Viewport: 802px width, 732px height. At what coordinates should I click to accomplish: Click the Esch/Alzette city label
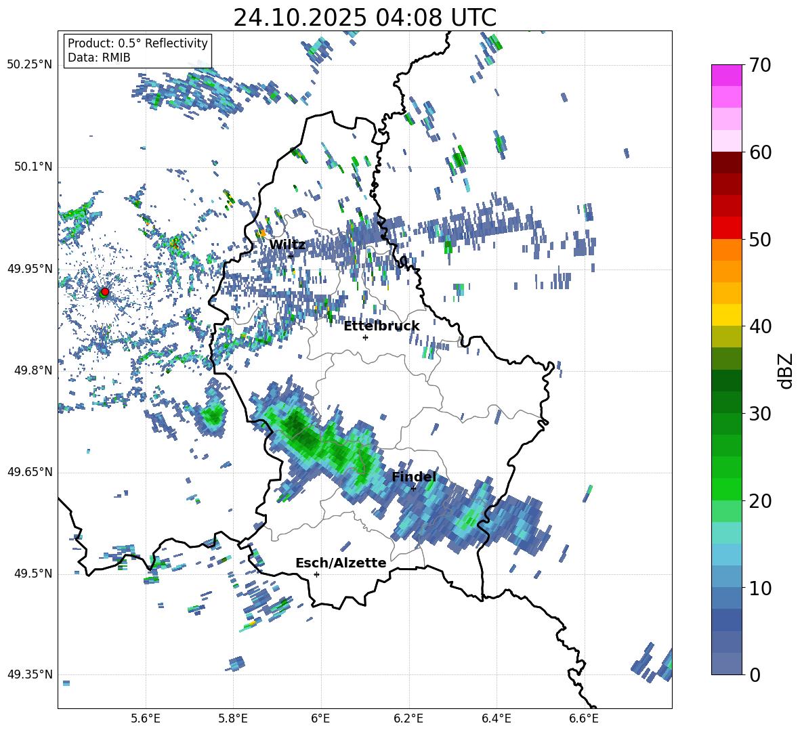pos(341,563)
